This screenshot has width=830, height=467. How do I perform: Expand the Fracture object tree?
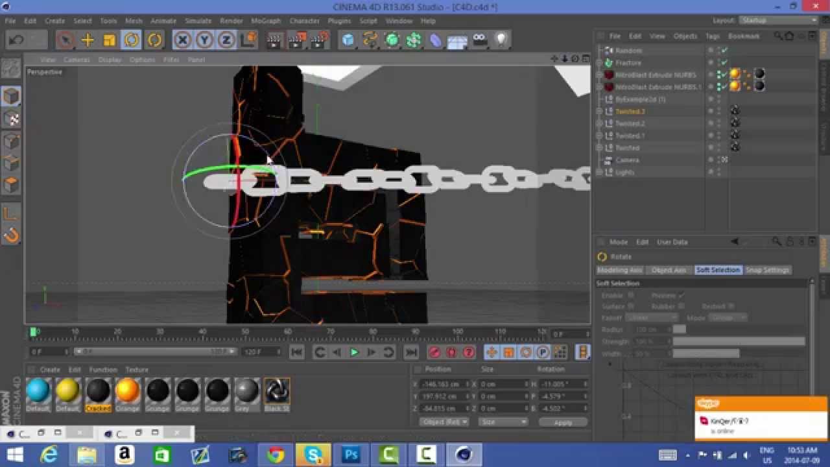[x=599, y=63]
